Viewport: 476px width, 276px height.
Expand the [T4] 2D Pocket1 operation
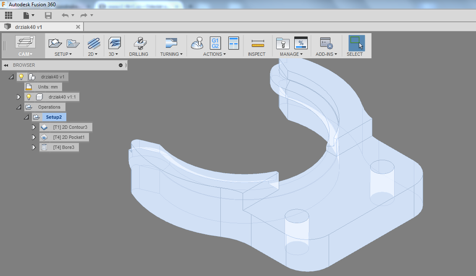pyautogui.click(x=34, y=137)
